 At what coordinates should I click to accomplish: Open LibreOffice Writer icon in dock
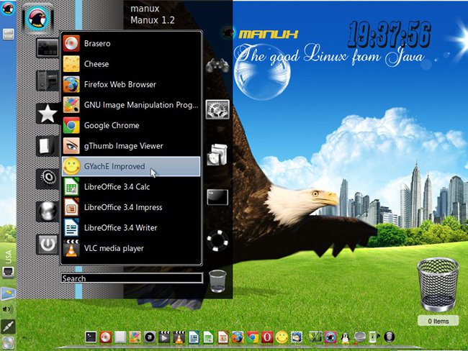[x=194, y=337]
